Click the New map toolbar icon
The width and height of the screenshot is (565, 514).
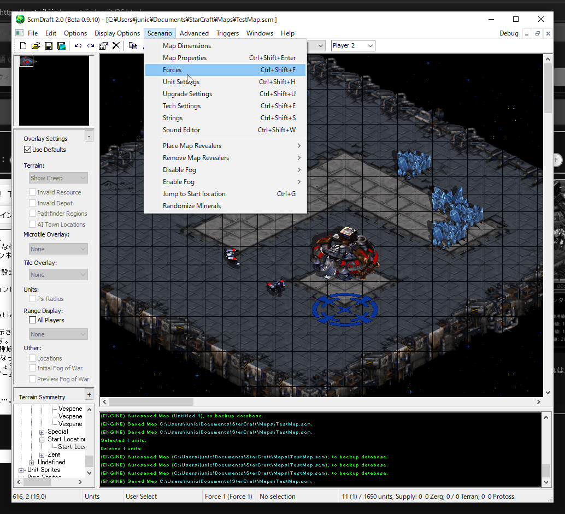(x=23, y=46)
